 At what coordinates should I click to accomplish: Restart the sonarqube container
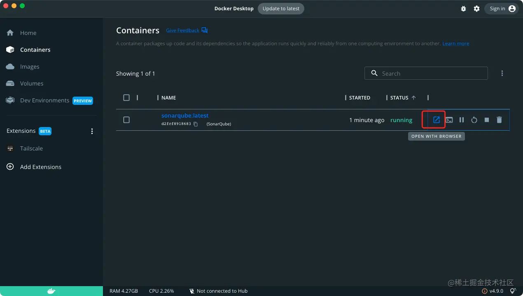pyautogui.click(x=474, y=120)
